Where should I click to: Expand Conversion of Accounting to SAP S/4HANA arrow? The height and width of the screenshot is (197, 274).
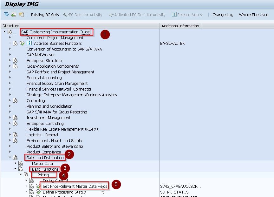10,49
